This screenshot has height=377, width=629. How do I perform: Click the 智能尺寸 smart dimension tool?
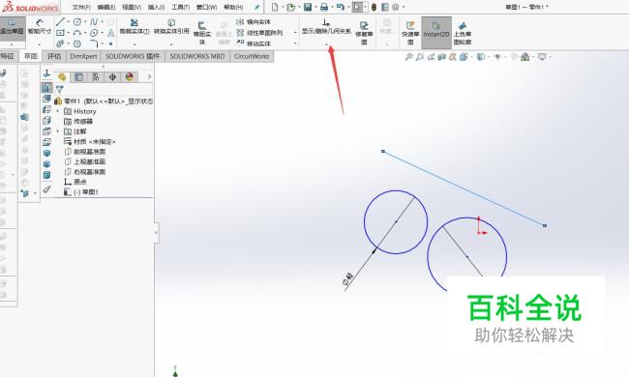coord(40,26)
